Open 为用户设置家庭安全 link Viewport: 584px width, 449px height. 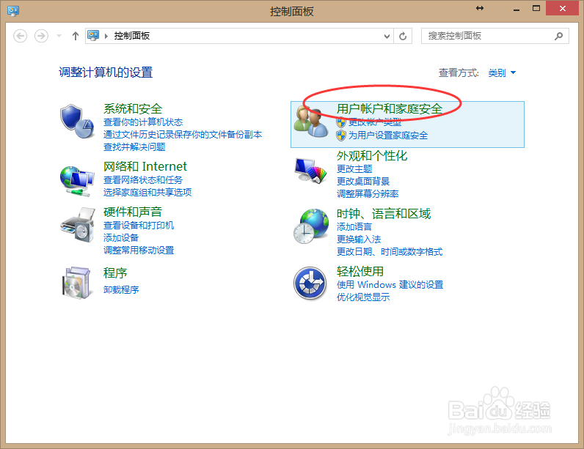pos(387,136)
